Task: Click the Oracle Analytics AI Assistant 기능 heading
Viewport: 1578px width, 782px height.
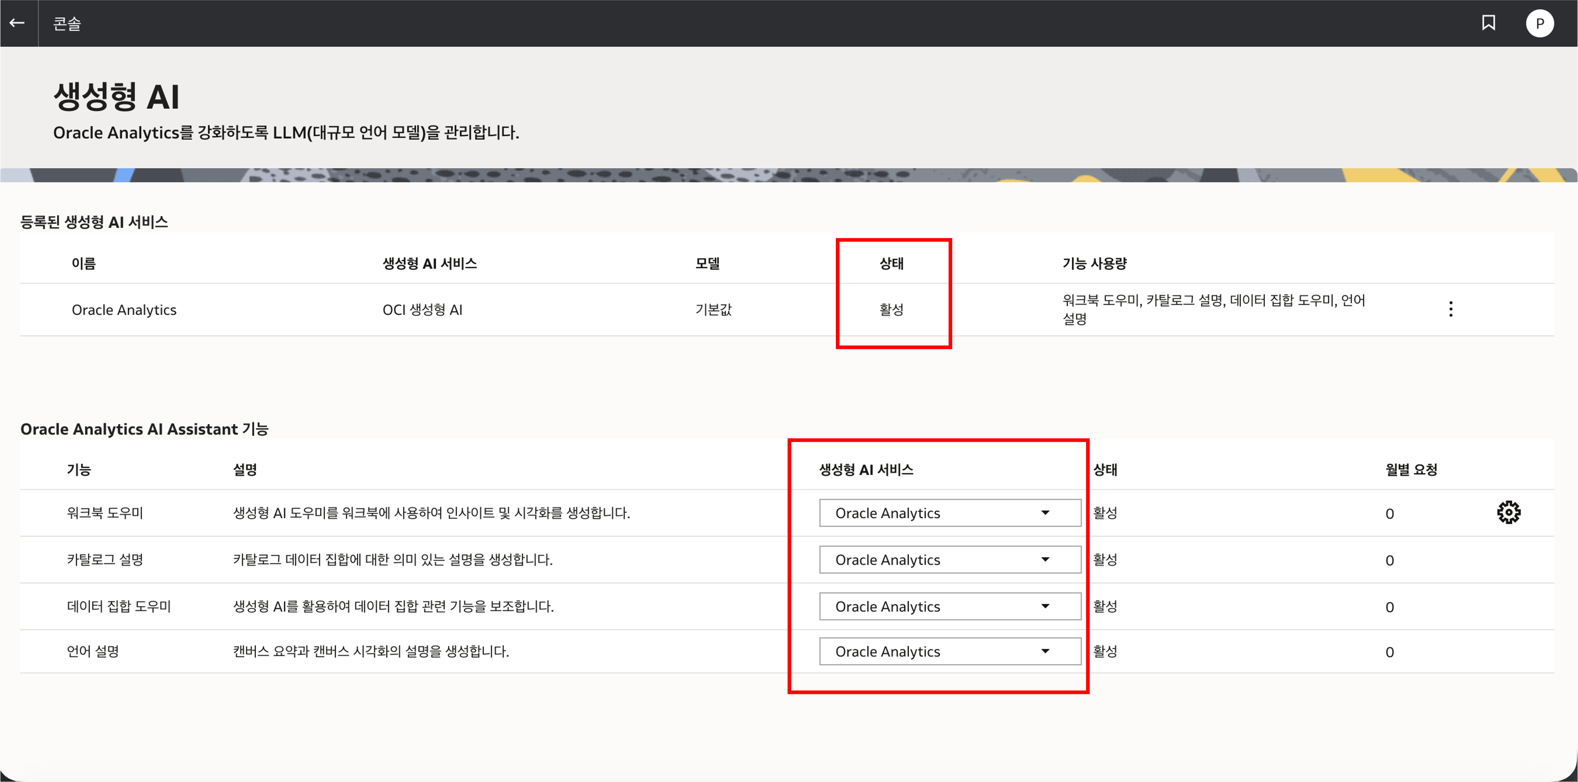Action: coord(144,428)
